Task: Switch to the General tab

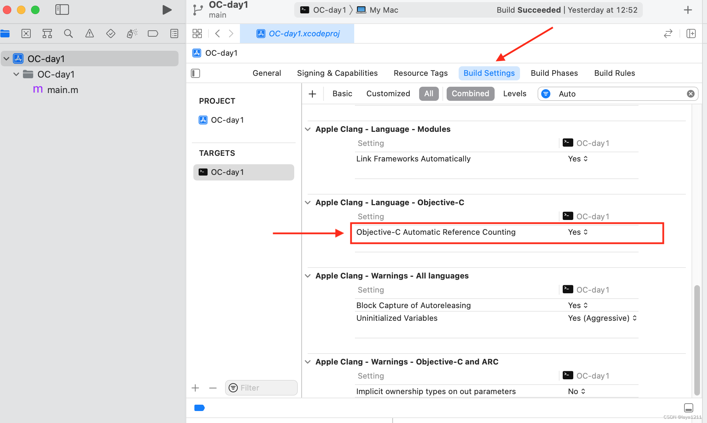Action: (267, 73)
